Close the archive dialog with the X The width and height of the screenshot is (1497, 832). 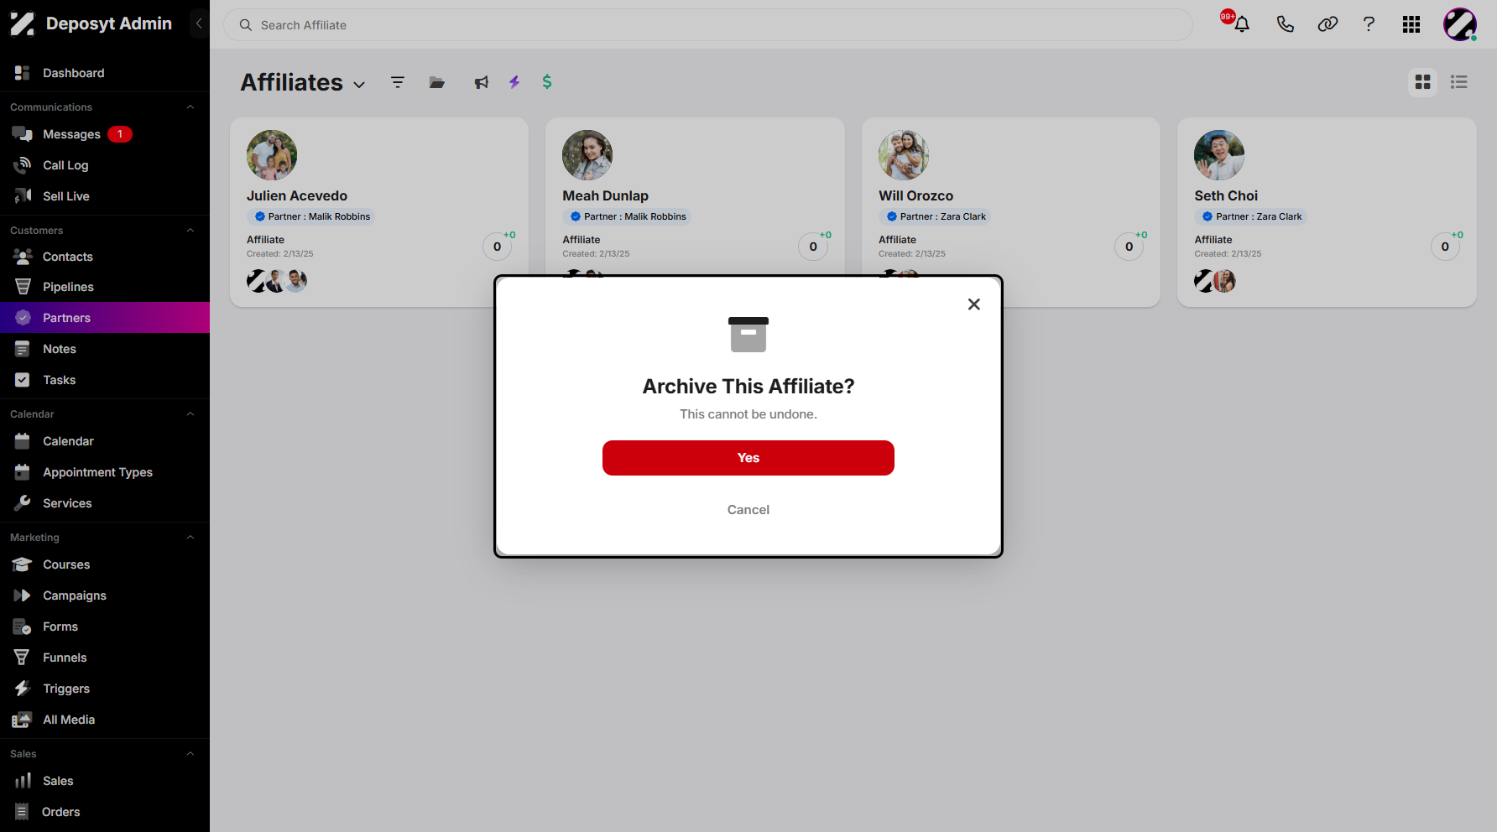coord(973,304)
